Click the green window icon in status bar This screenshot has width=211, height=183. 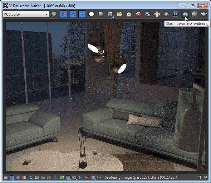tap(199, 177)
